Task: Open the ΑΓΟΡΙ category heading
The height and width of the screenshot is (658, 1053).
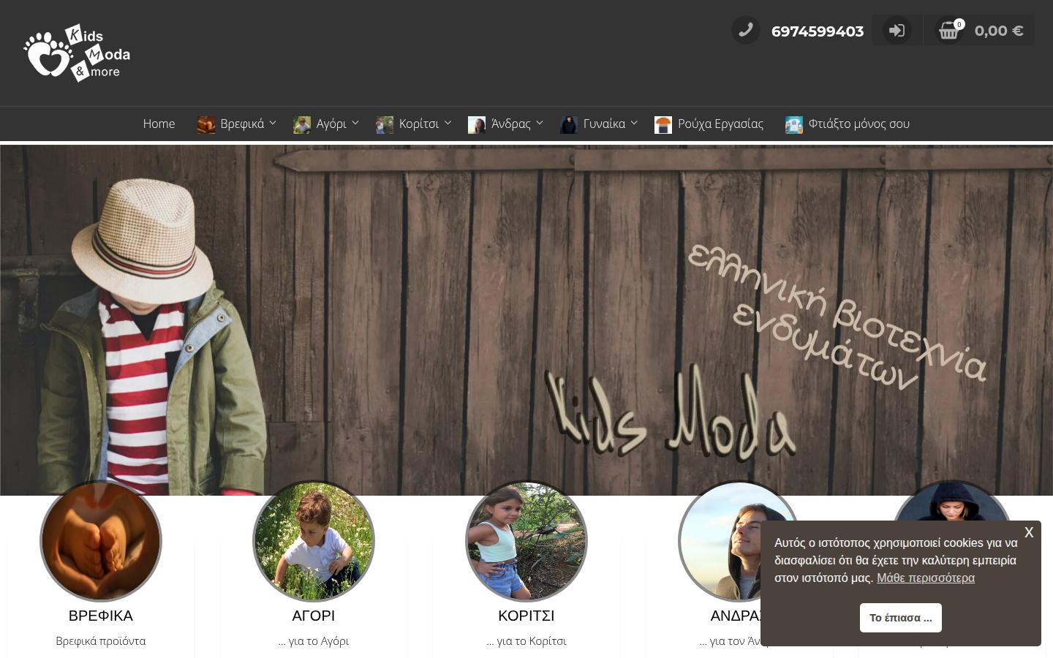Action: [x=314, y=616]
